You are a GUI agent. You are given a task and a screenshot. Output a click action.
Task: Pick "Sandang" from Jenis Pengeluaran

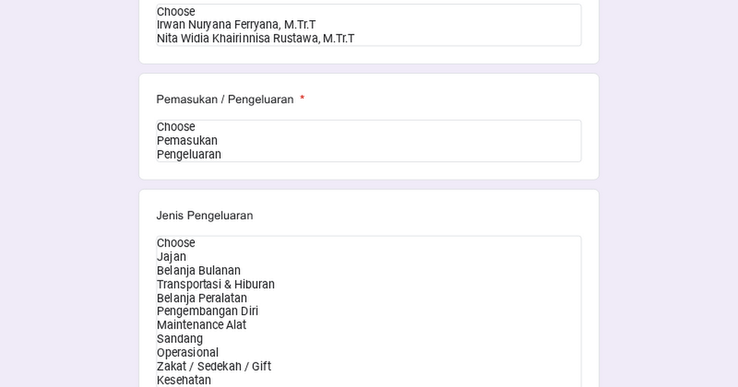point(180,338)
